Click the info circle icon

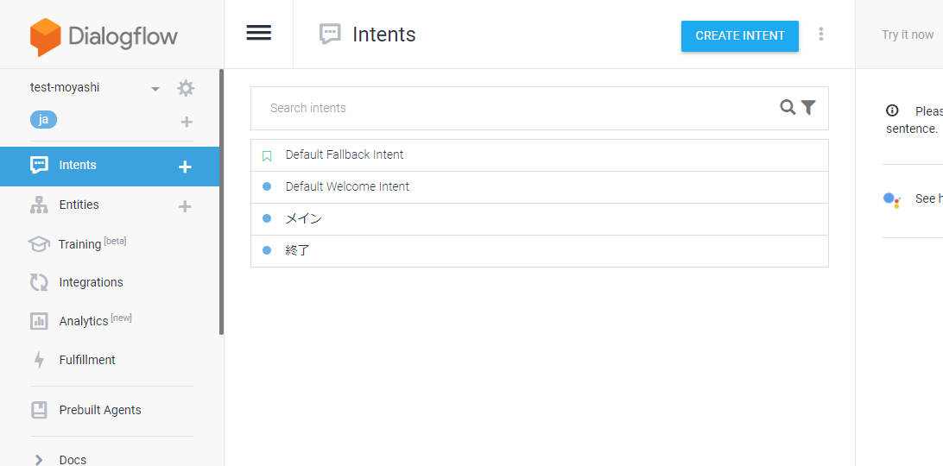point(892,110)
